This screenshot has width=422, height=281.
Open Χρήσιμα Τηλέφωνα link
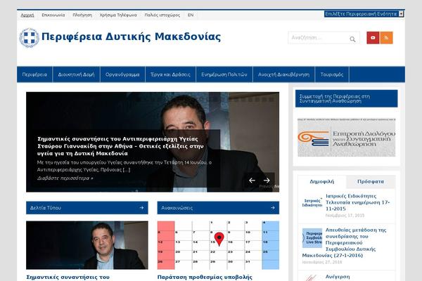point(118,15)
